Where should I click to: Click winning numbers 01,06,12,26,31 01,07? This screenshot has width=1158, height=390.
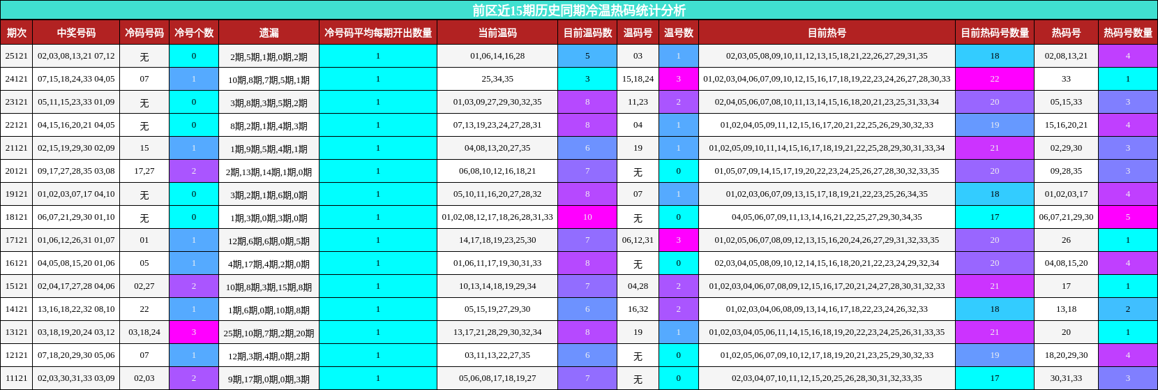pyautogui.click(x=77, y=240)
